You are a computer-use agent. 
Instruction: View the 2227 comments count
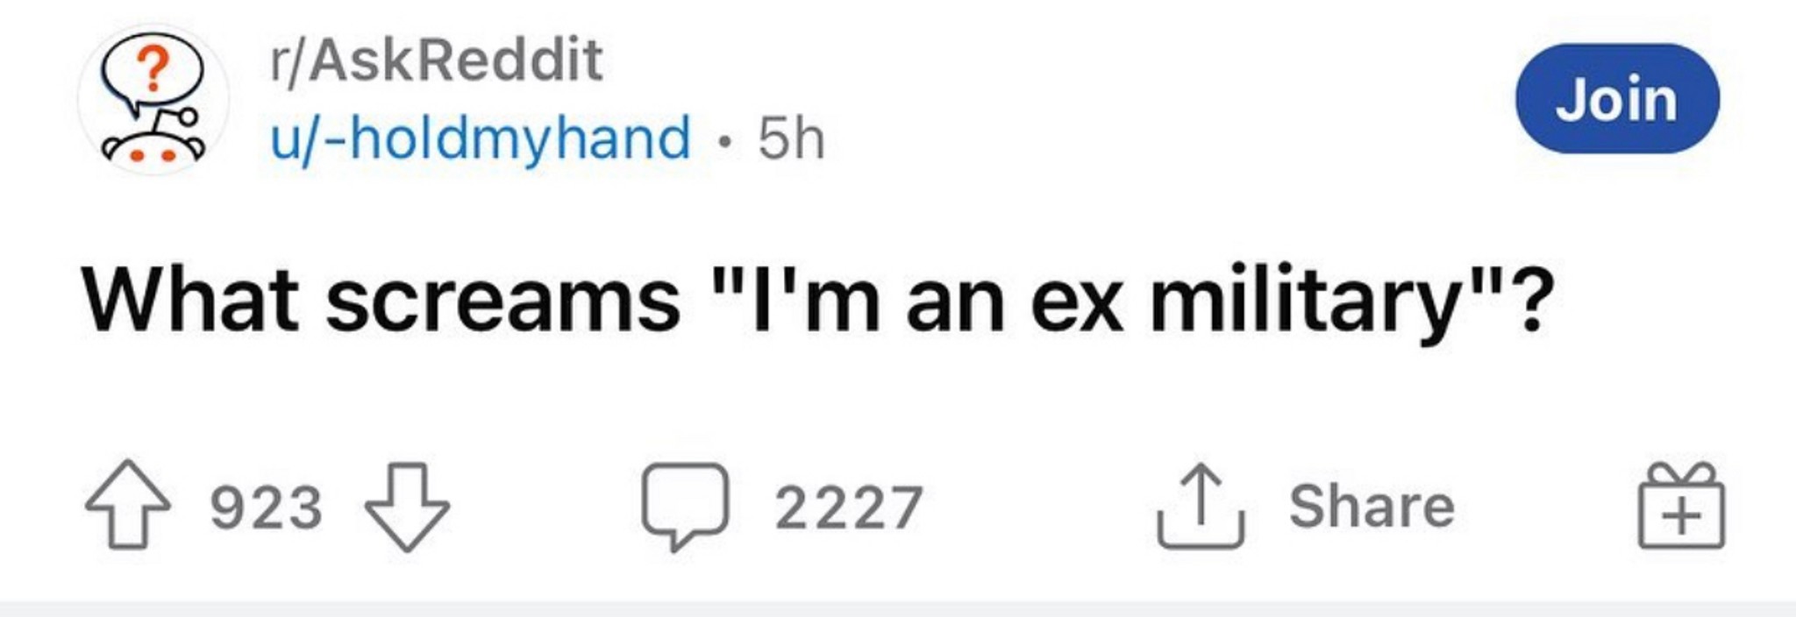[x=849, y=507]
